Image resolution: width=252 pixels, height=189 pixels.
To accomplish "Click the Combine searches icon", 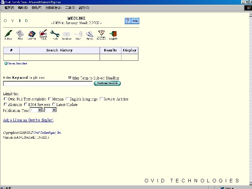I will [x=66, y=35].
